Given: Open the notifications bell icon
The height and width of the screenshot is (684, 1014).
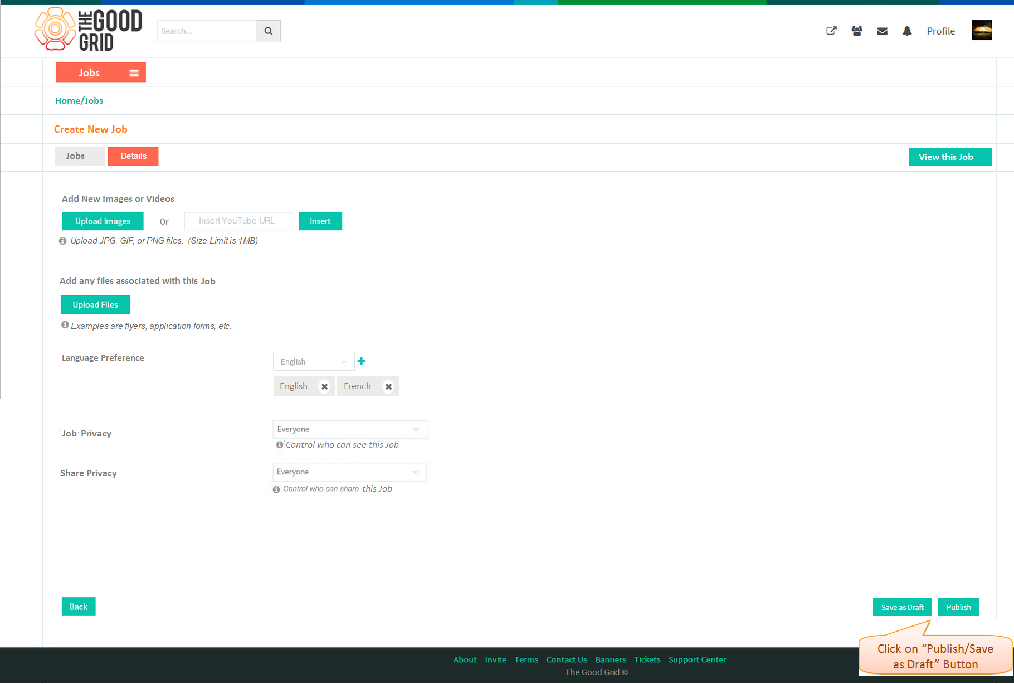Looking at the screenshot, I should point(907,31).
